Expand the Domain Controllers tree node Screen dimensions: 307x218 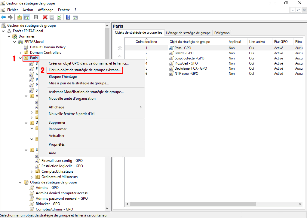[x=20, y=53]
